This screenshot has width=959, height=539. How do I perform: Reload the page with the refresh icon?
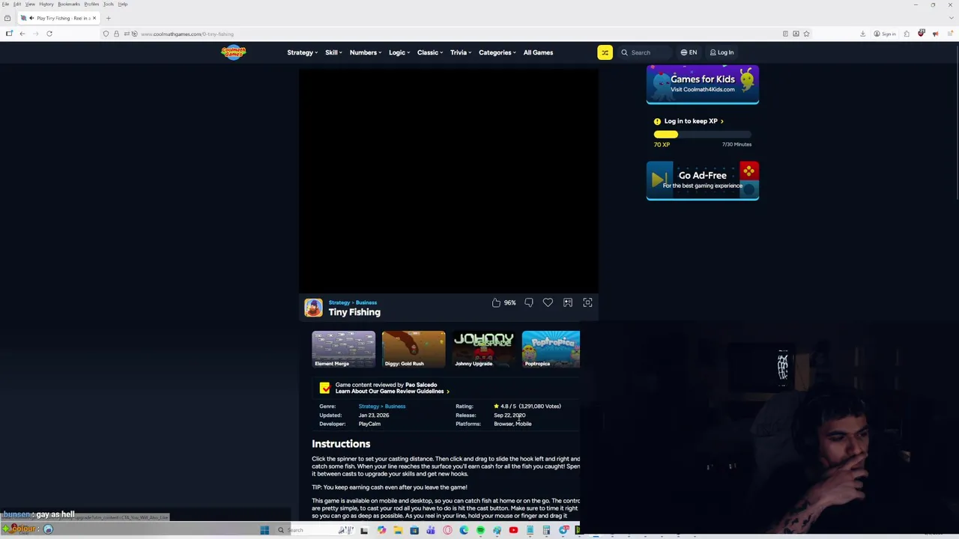point(49,34)
